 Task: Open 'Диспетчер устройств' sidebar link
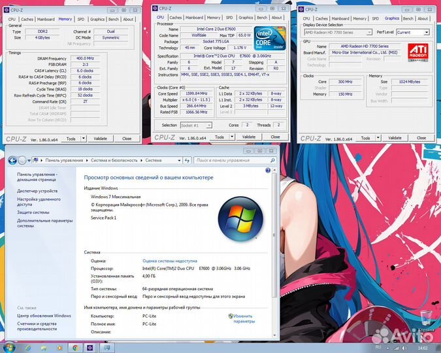click(x=37, y=191)
